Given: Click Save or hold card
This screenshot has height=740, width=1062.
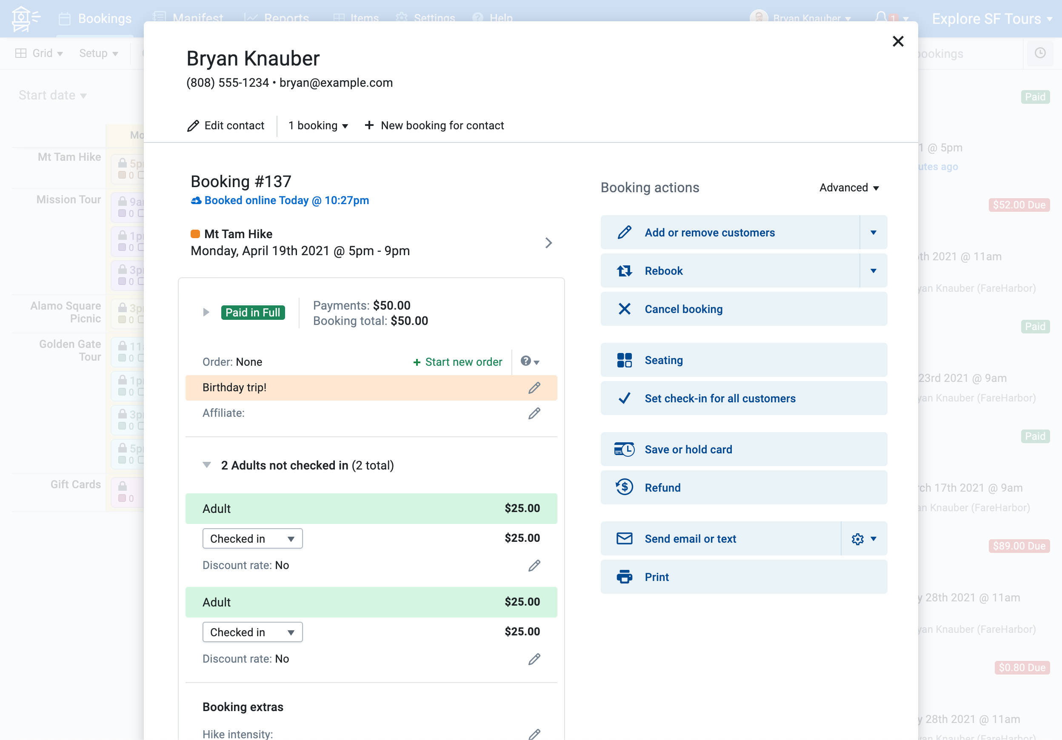Looking at the screenshot, I should (744, 450).
